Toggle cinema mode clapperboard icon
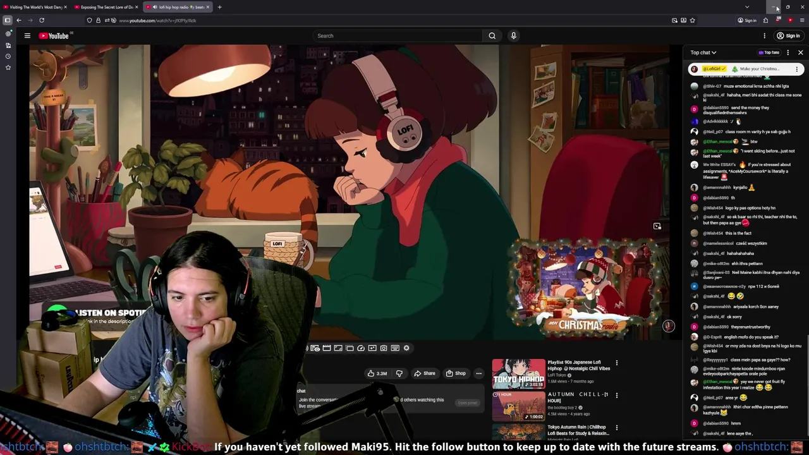809x455 pixels. pyautogui.click(x=327, y=348)
